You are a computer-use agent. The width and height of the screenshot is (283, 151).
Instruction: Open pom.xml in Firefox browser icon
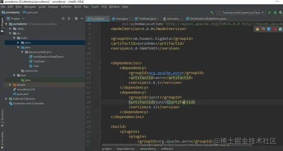coord(263,29)
